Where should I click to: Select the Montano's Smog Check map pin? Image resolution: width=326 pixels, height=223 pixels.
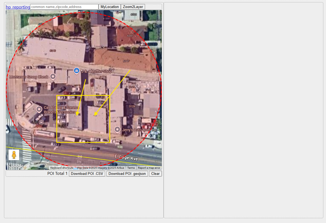53,77
